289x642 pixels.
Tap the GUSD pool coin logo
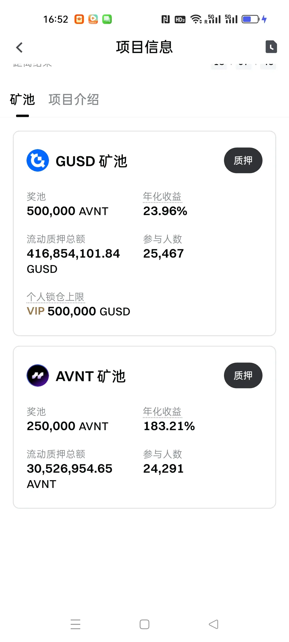click(38, 160)
